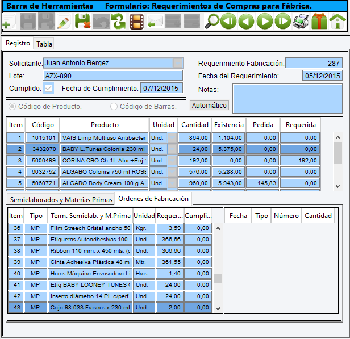Screen dimensions: 350x339
Task: Go to next record with green arrow
Action: 265,22
